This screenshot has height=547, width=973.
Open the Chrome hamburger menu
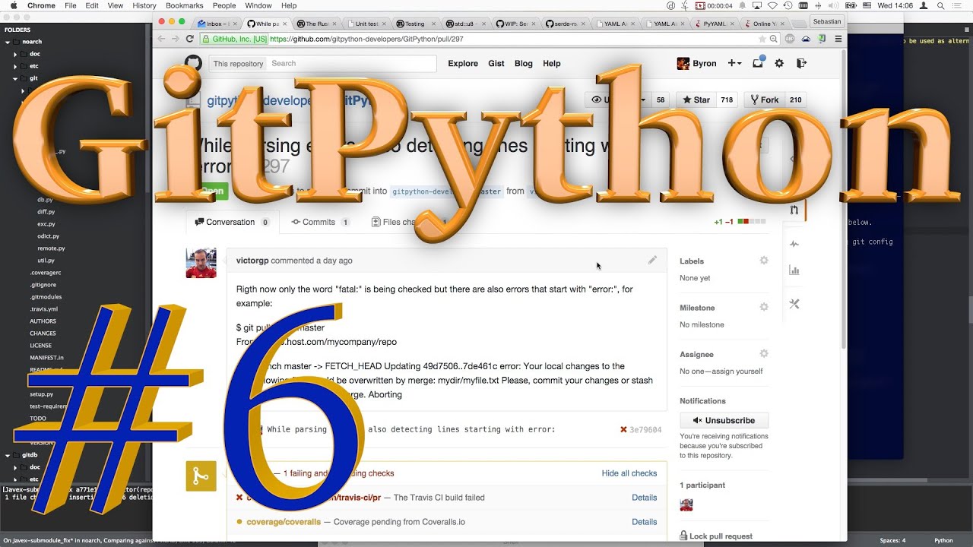click(x=838, y=39)
